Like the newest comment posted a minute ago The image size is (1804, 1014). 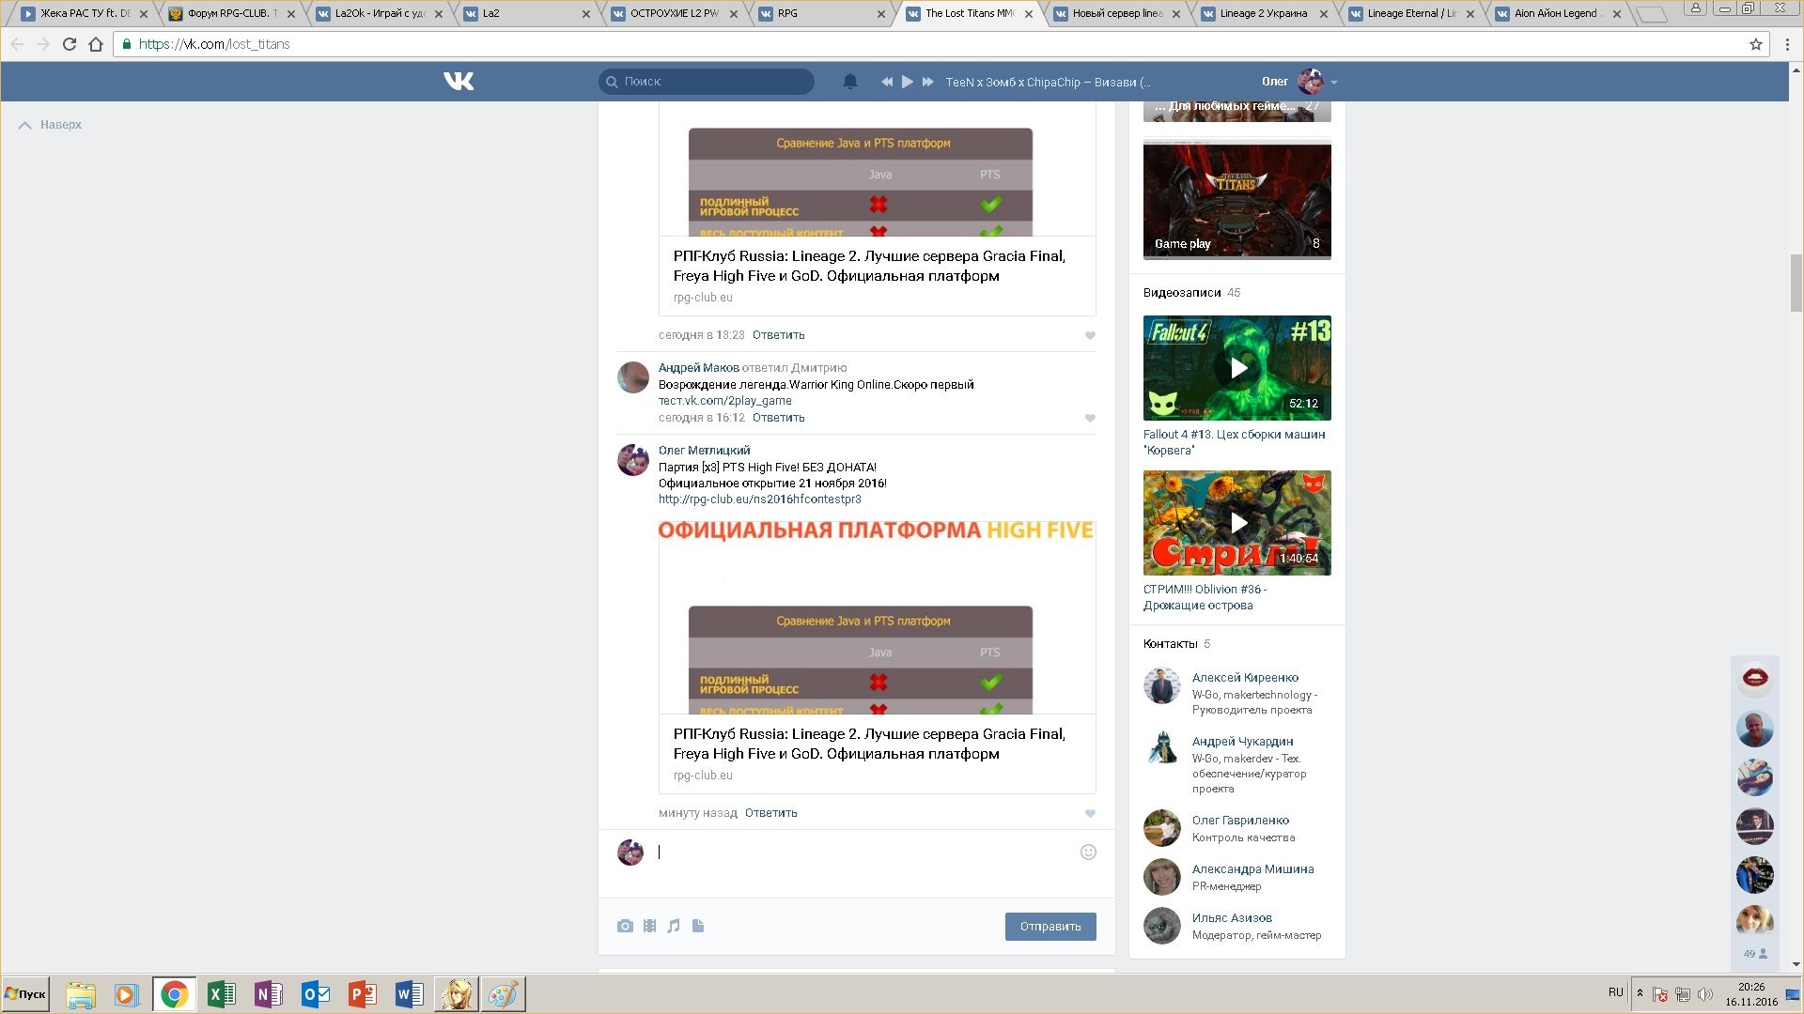pyautogui.click(x=1090, y=813)
